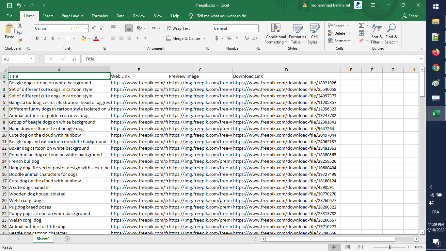Expand the Name Box dropdown arrow
Screen dimensions: 446x251
pos(31,59)
